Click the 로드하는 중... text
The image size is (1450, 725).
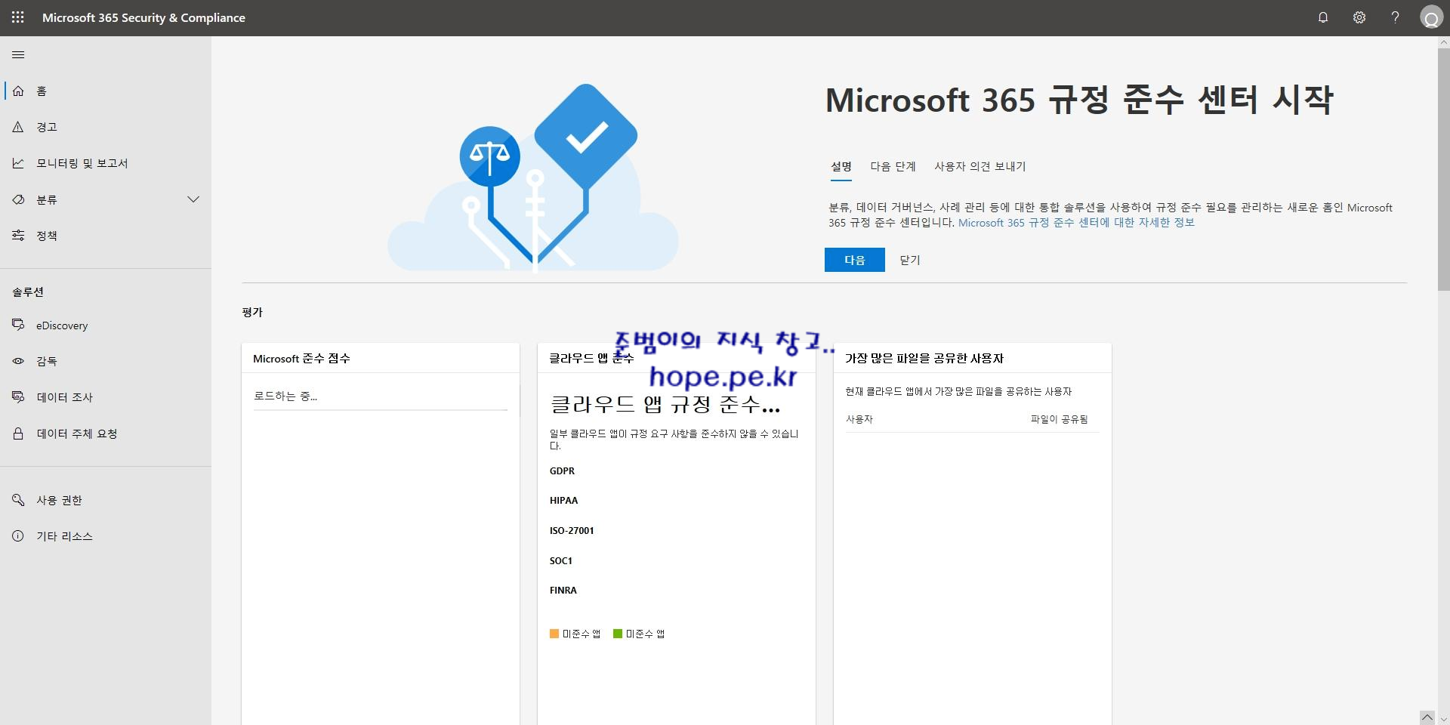click(x=285, y=396)
